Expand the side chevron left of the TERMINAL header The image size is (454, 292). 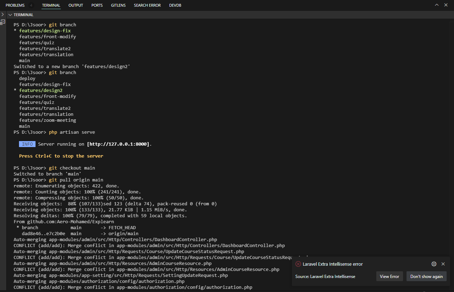pos(2,15)
